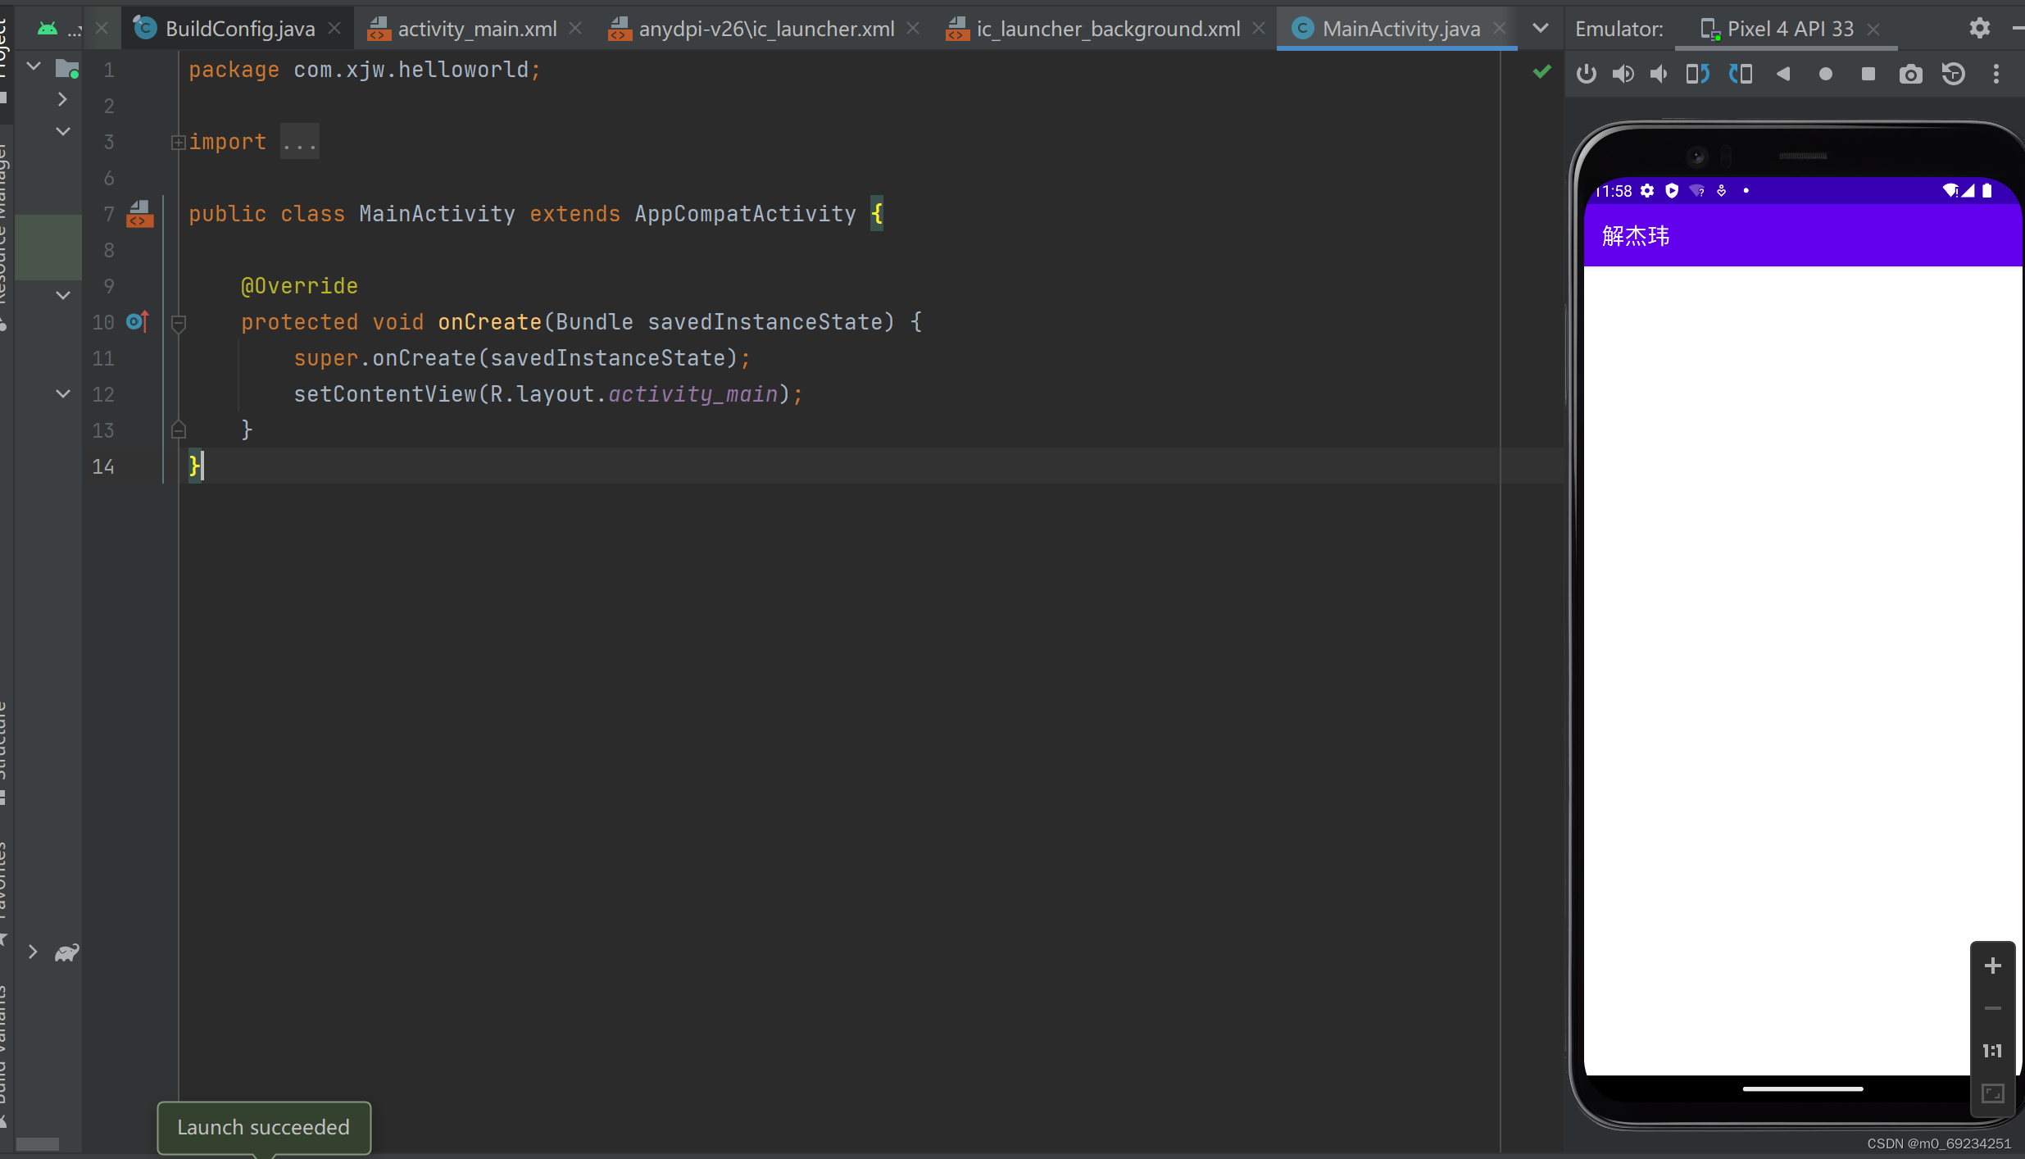The height and width of the screenshot is (1159, 2025).
Task: Toggle the emulator power button
Action: pyautogui.click(x=1587, y=74)
